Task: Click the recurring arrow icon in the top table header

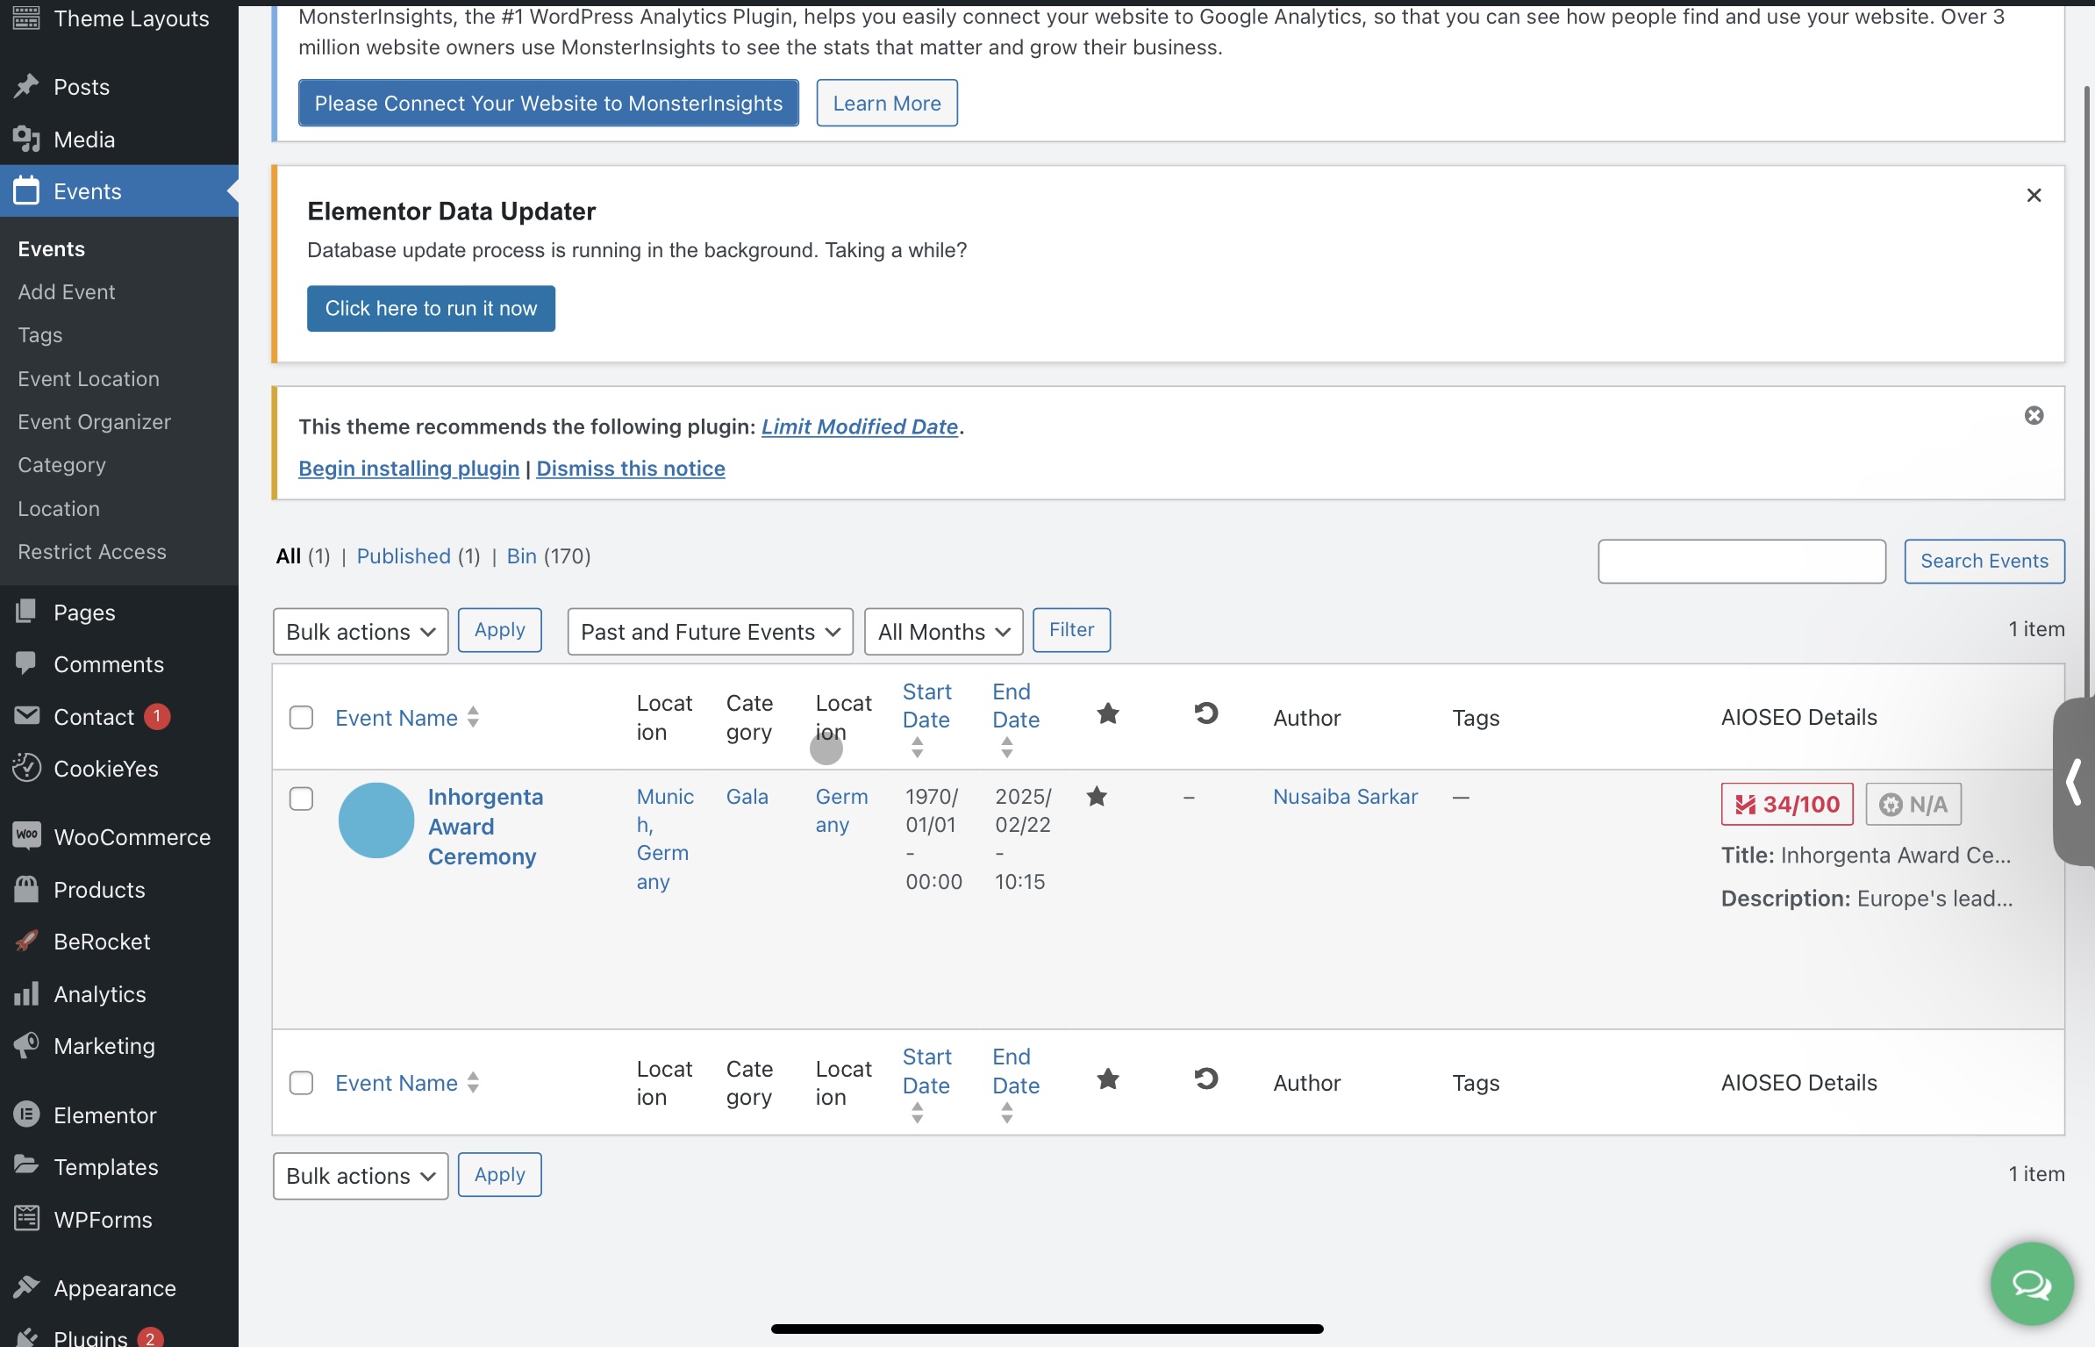Action: (x=1206, y=713)
